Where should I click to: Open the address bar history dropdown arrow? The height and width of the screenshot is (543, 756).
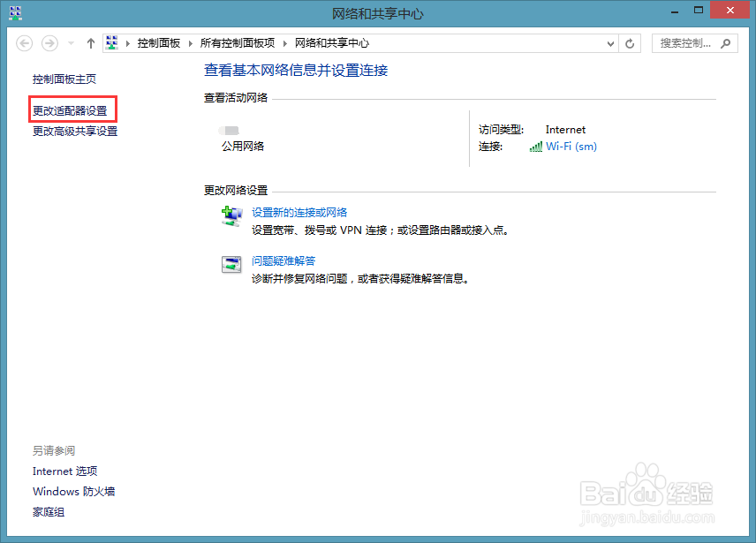pyautogui.click(x=610, y=41)
